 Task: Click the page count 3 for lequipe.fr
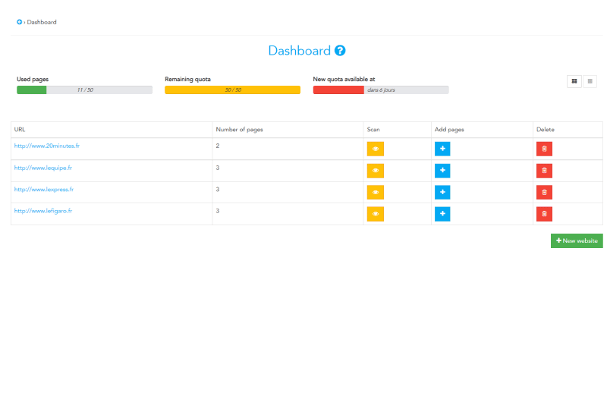pyautogui.click(x=218, y=168)
